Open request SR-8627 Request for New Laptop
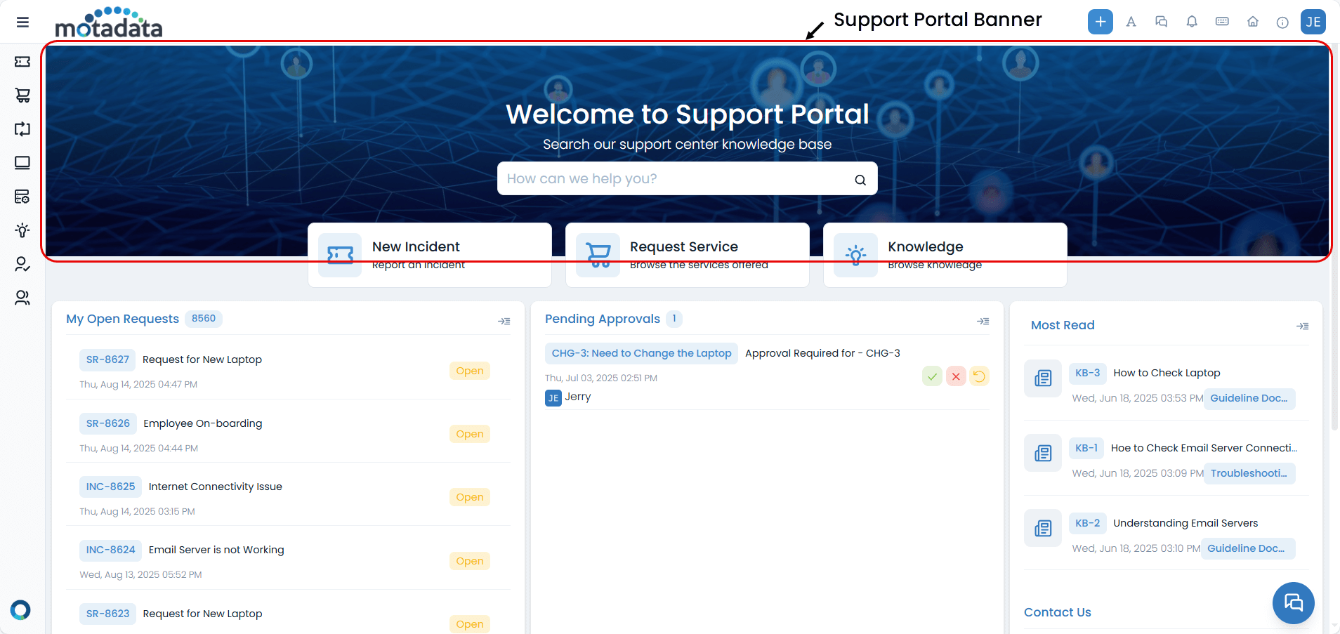Screen dimensions: 1340x634 (x=202, y=359)
